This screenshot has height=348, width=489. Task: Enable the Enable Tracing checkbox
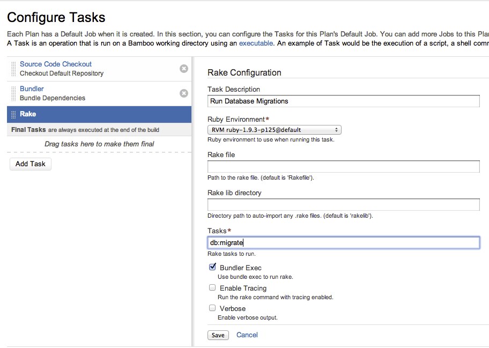point(212,287)
